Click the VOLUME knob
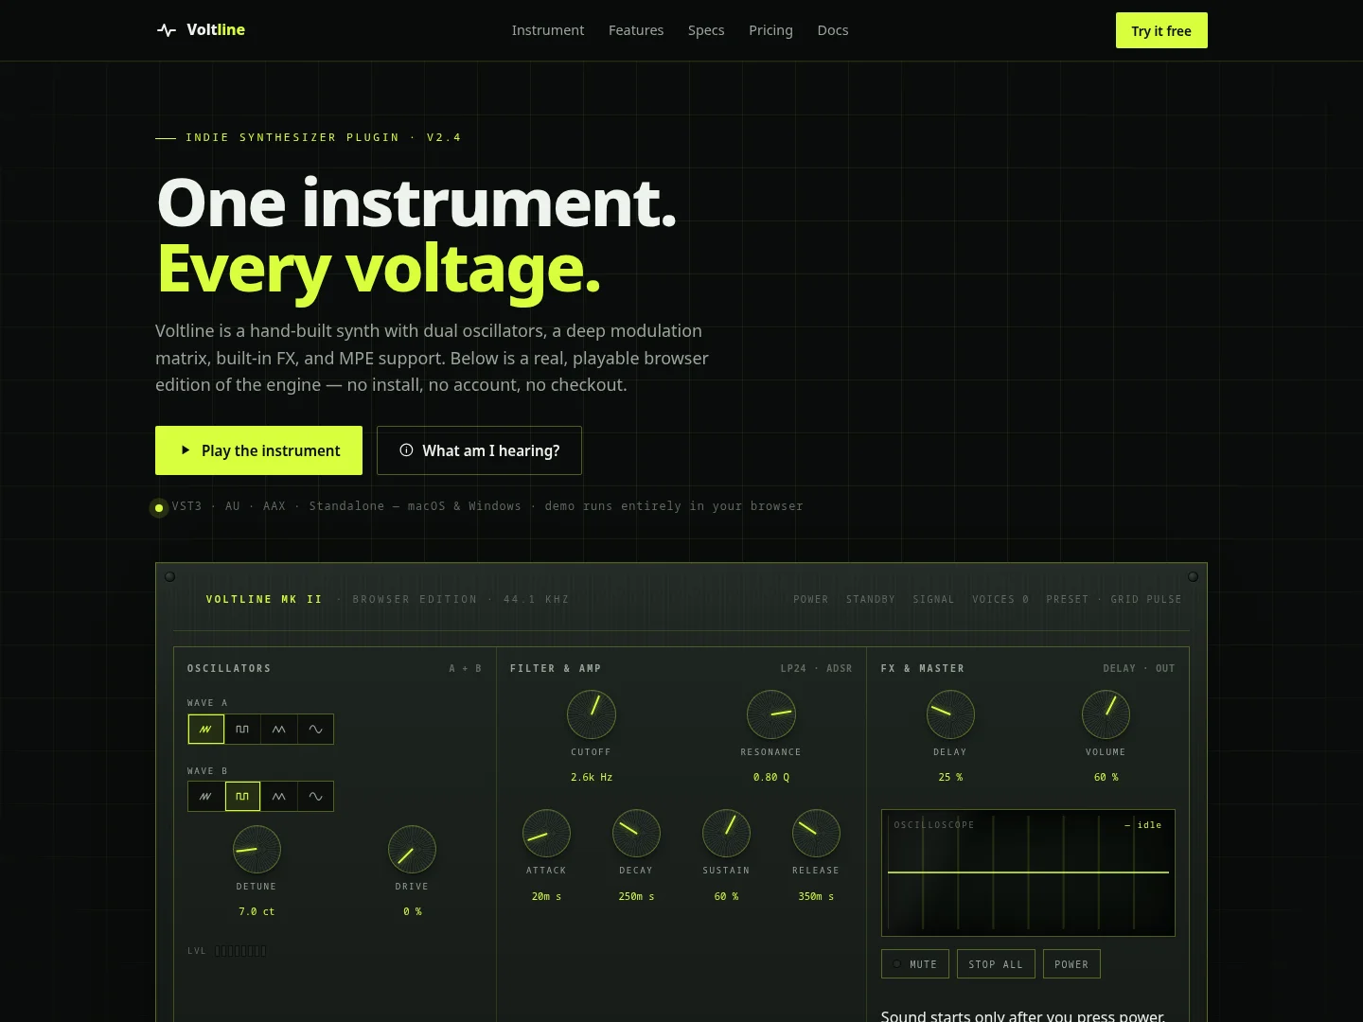 [1106, 714]
